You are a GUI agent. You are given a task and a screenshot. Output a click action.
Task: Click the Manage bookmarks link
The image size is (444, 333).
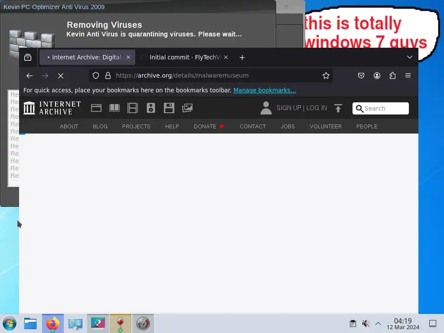click(x=264, y=90)
